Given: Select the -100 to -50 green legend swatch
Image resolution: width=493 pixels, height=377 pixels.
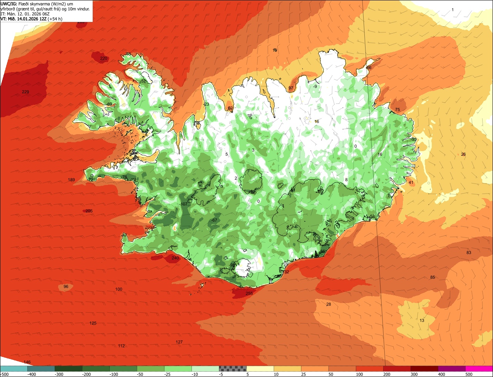Looking at the screenshot, I should click(x=123, y=369).
